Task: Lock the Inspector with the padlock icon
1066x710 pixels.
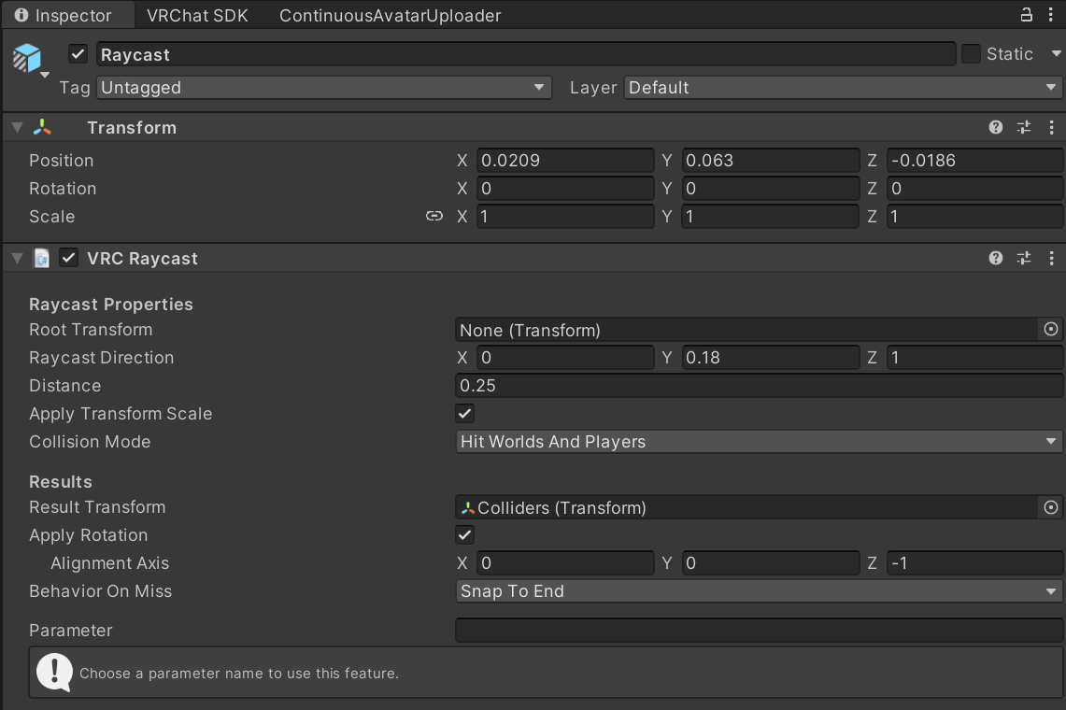Action: 1027,14
